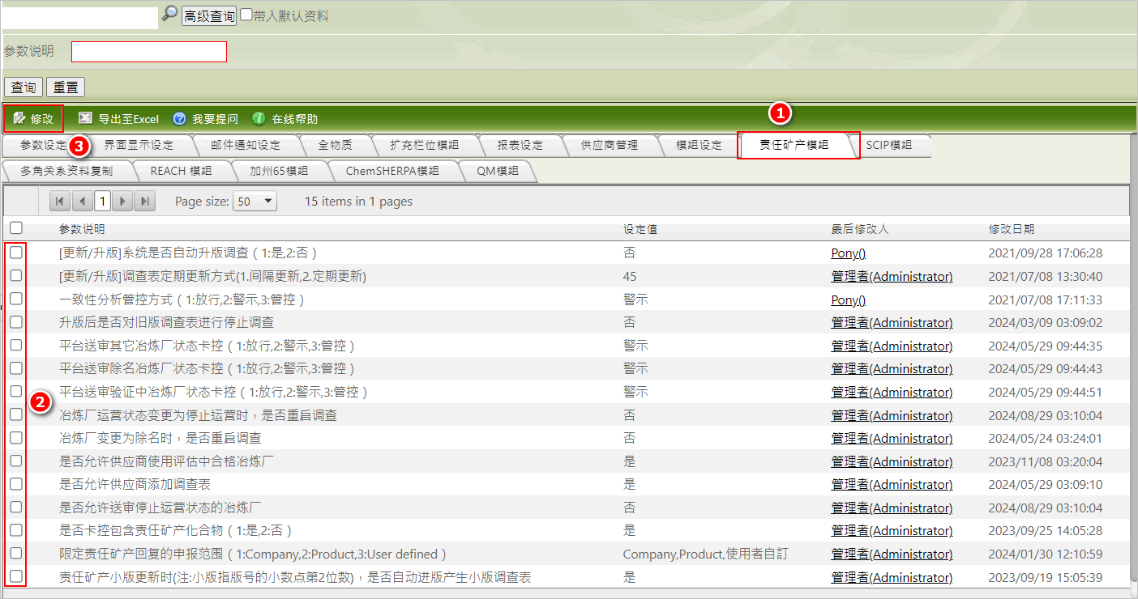Click the 修改 edit icon button
The height and width of the screenshot is (599, 1138).
33,118
